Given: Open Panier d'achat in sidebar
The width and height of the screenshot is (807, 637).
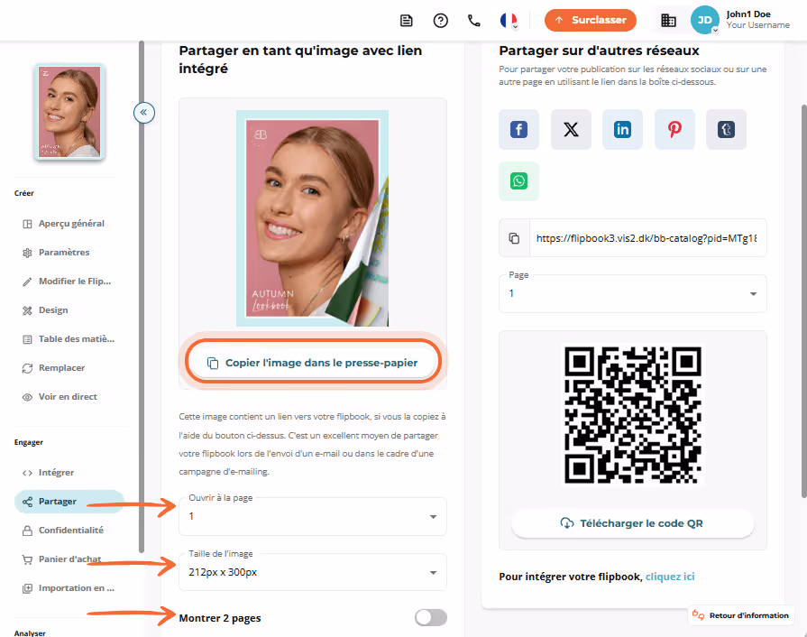Looking at the screenshot, I should pos(70,559).
